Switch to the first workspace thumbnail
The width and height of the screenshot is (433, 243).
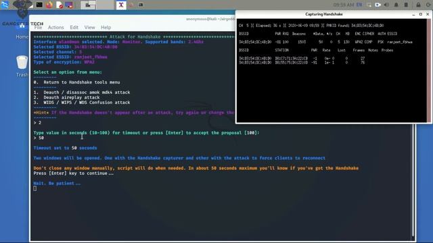[x=88, y=5]
